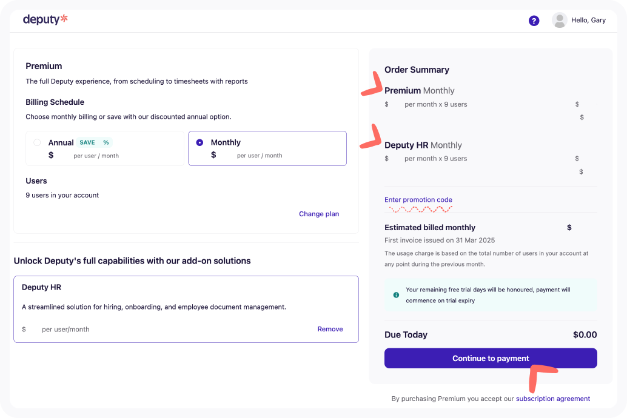
Task: Click the Estimated billed monthly label
Action: pos(430,227)
